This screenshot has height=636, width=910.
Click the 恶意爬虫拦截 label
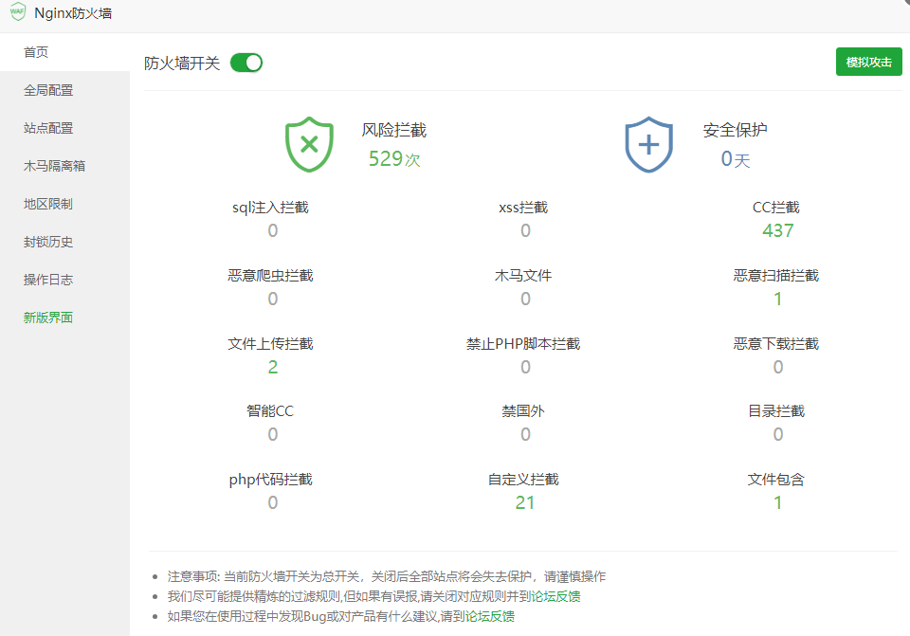[270, 276]
